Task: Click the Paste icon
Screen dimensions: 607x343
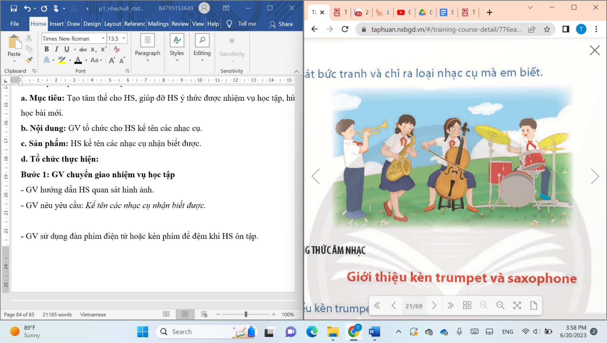Action: coord(14,42)
